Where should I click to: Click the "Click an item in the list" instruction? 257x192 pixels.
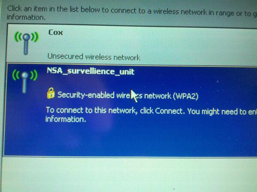54,9
